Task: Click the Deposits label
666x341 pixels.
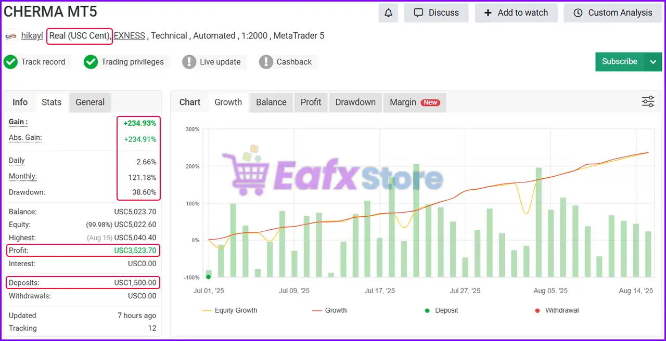Action: coord(24,283)
